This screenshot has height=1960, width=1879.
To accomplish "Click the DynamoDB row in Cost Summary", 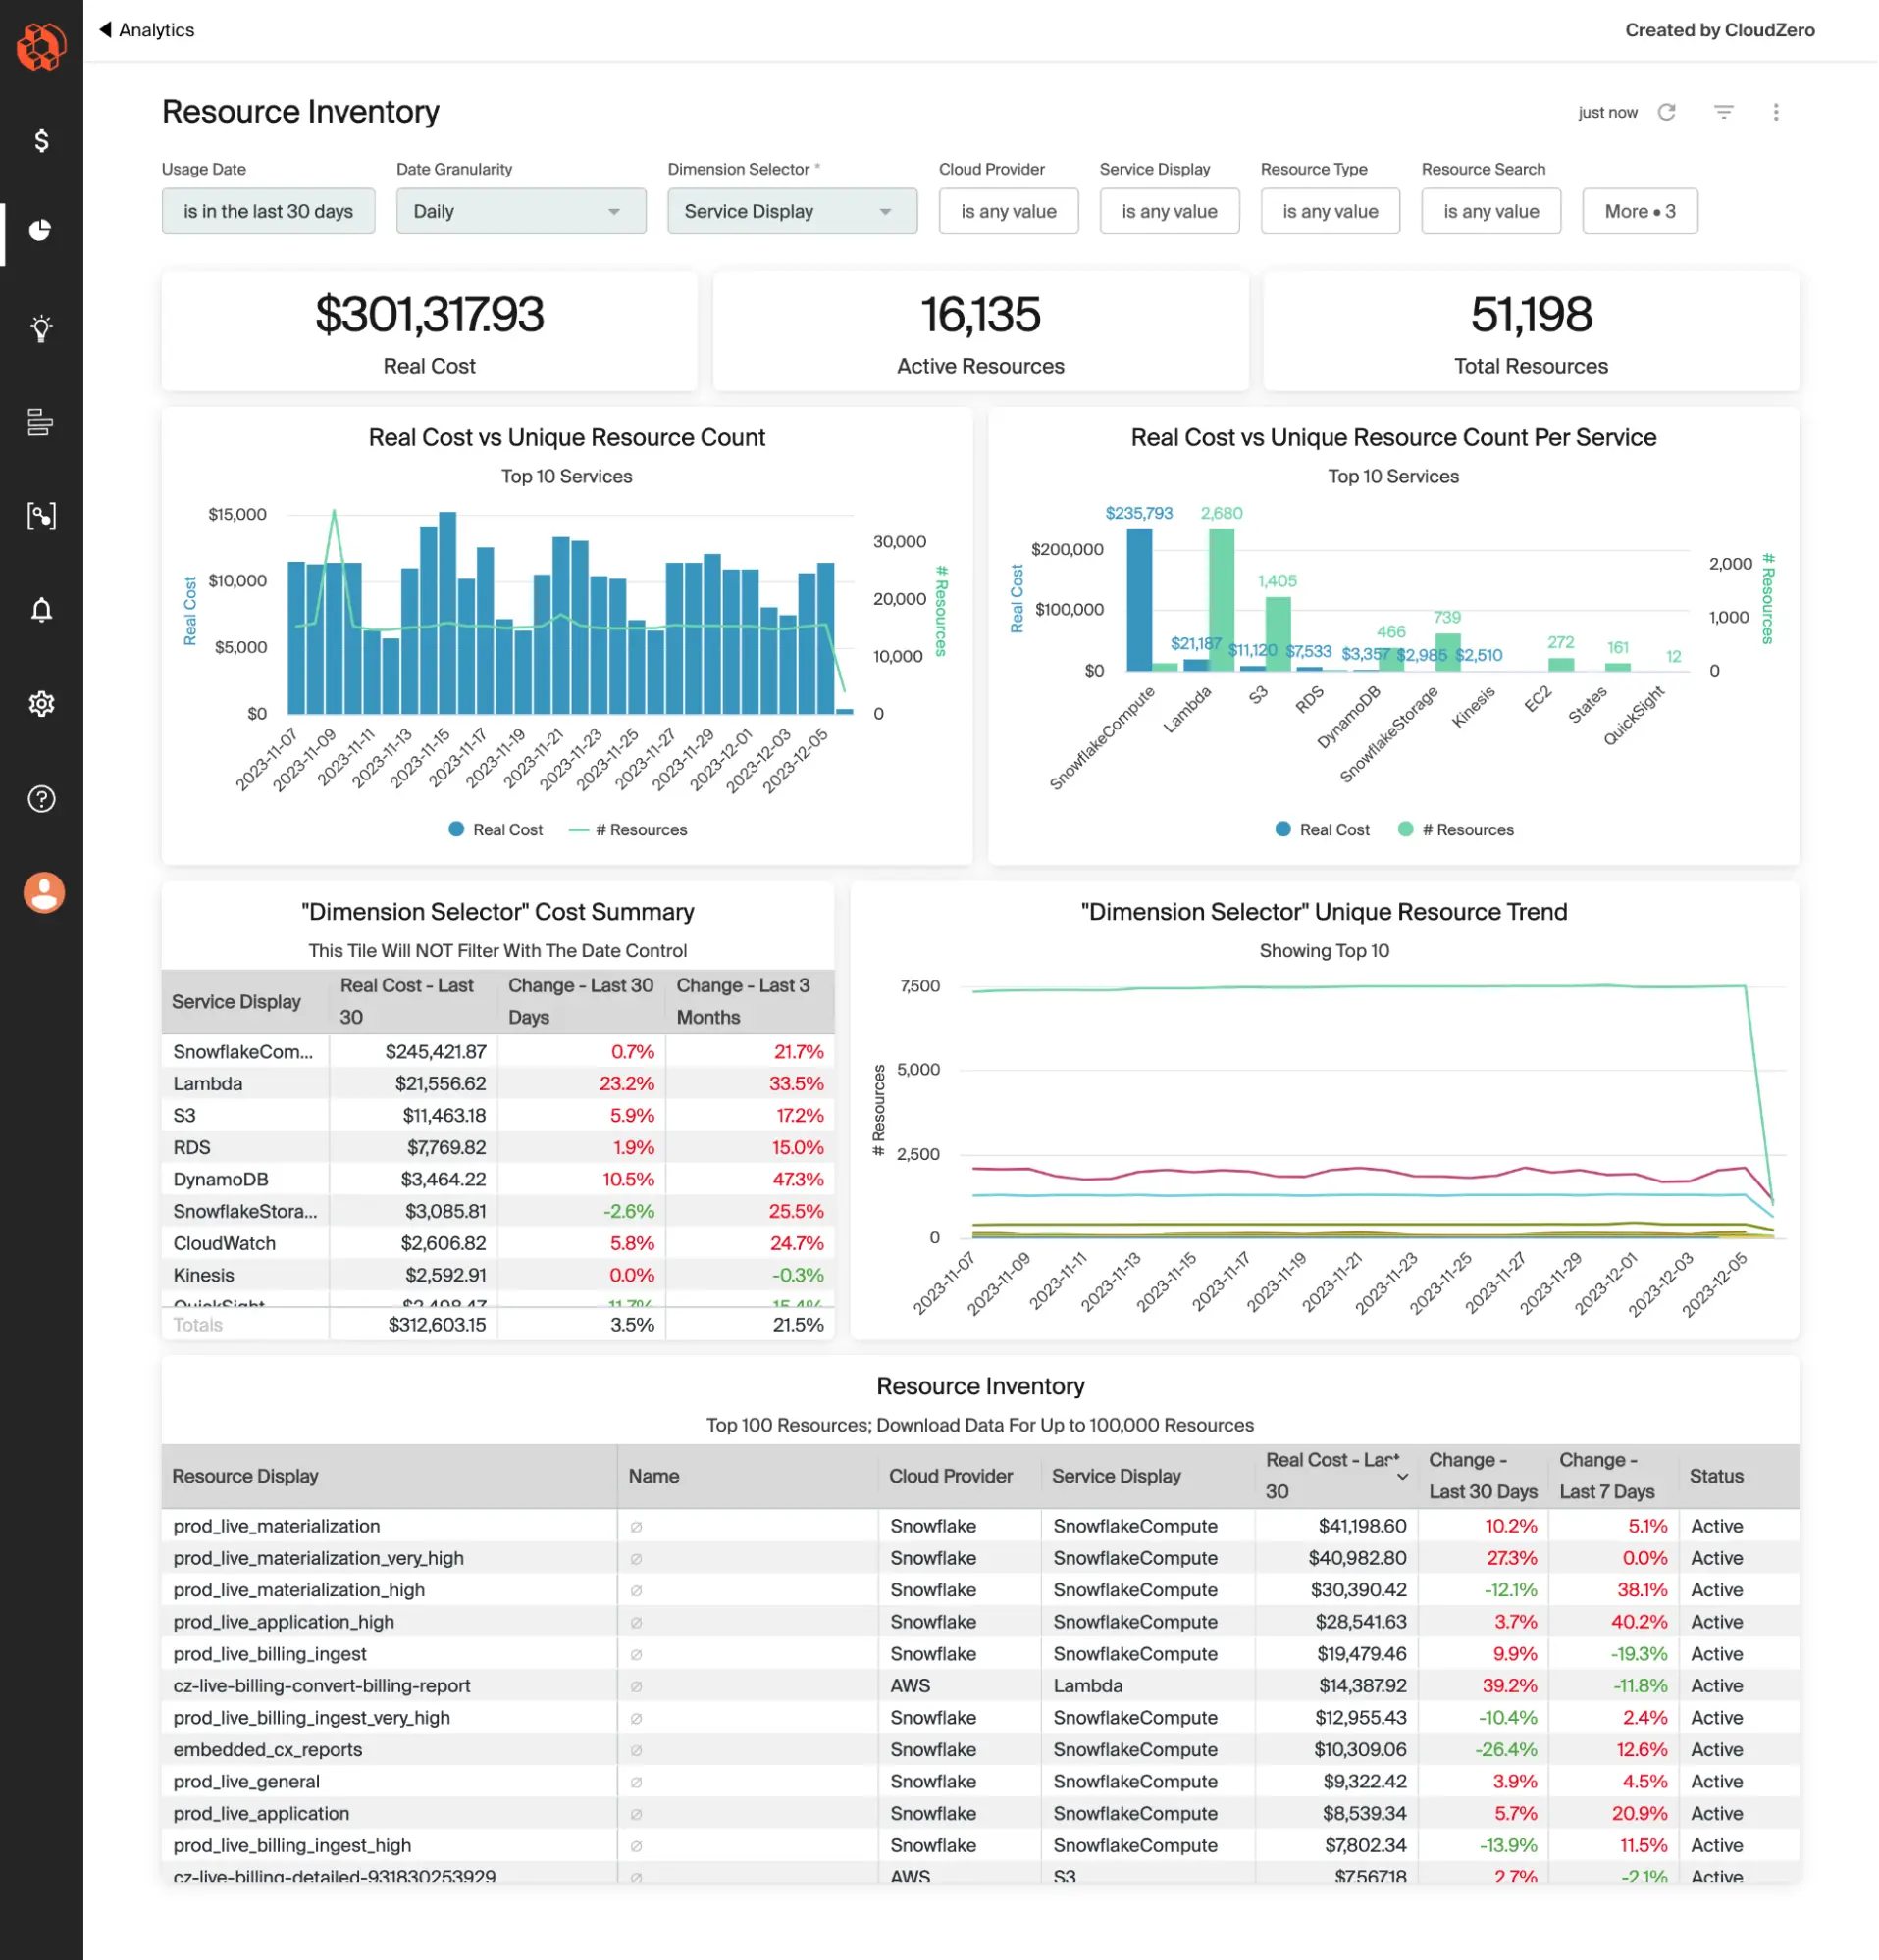I will [497, 1180].
